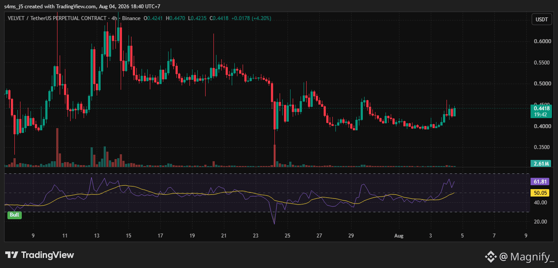Click the 2.61M volume label
The width and height of the screenshot is (558, 268).
pyautogui.click(x=540, y=163)
